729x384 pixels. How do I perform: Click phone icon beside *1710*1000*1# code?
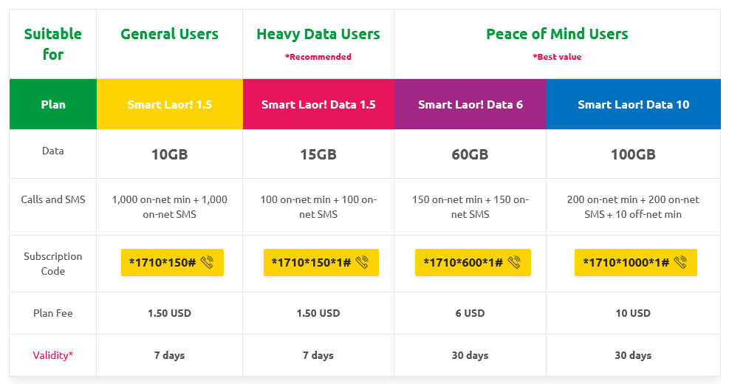point(680,262)
